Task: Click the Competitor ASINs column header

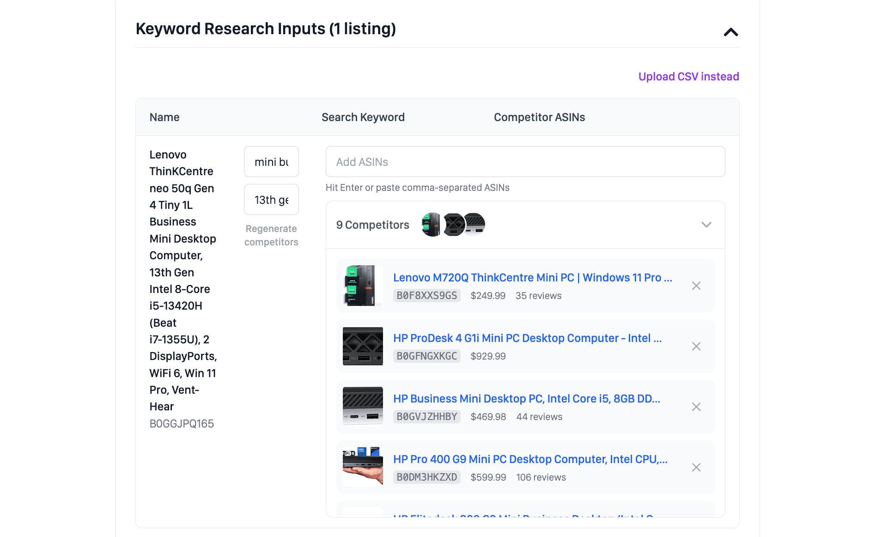Action: (539, 117)
